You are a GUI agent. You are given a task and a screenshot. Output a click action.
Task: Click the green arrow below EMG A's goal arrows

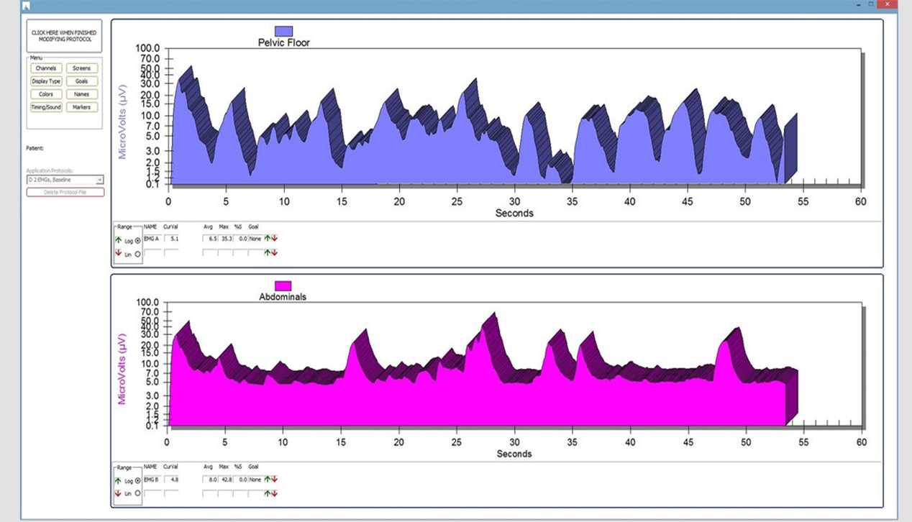point(268,252)
